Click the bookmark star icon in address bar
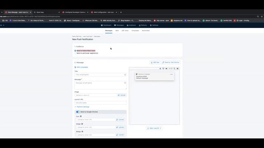The width and height of the screenshot is (264, 148). coord(262,16)
